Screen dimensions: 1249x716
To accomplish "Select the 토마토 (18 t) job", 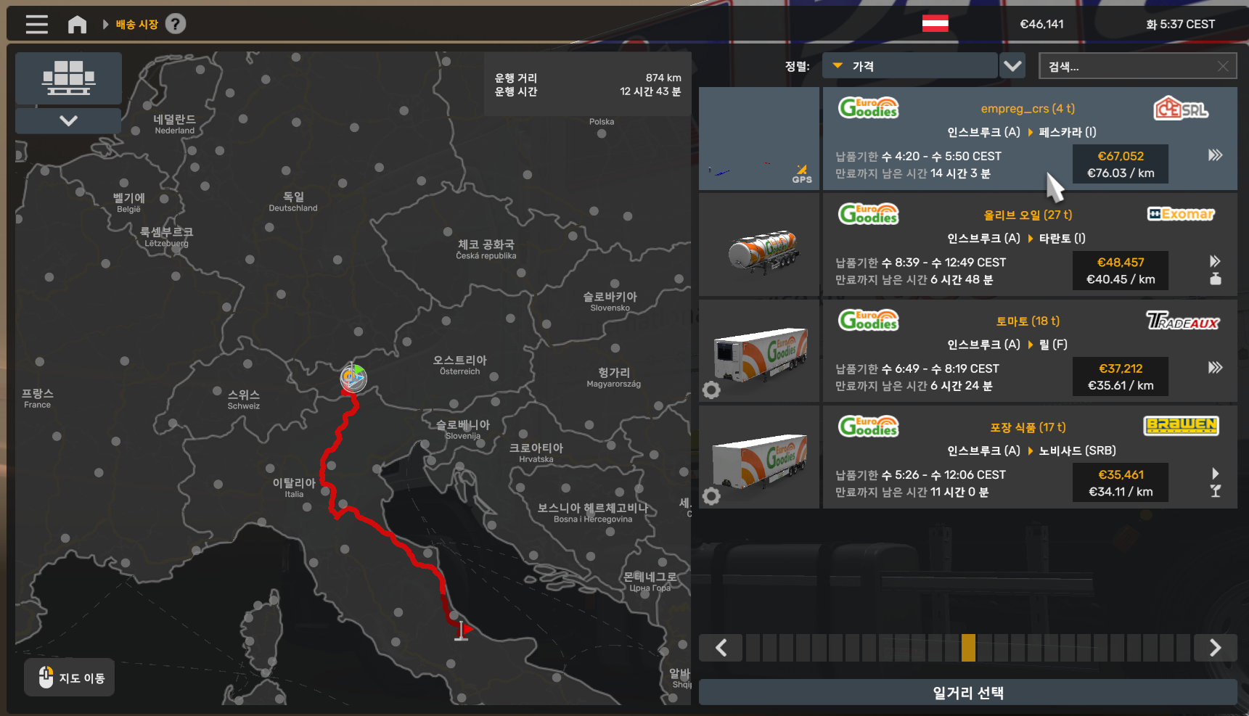I will click(1030, 351).
